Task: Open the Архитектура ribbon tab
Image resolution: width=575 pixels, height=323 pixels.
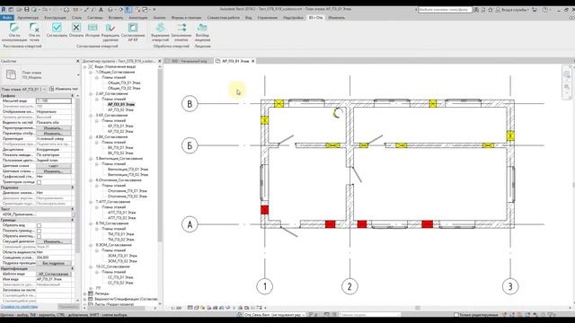Action: click(x=28, y=18)
